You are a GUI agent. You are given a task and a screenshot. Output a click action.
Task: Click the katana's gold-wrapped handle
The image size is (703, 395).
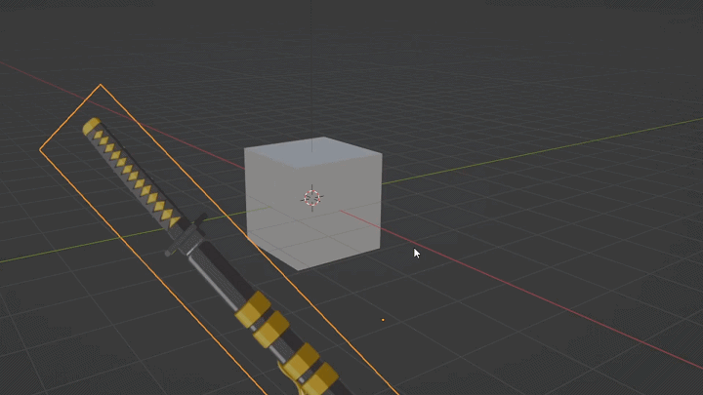pos(132,173)
